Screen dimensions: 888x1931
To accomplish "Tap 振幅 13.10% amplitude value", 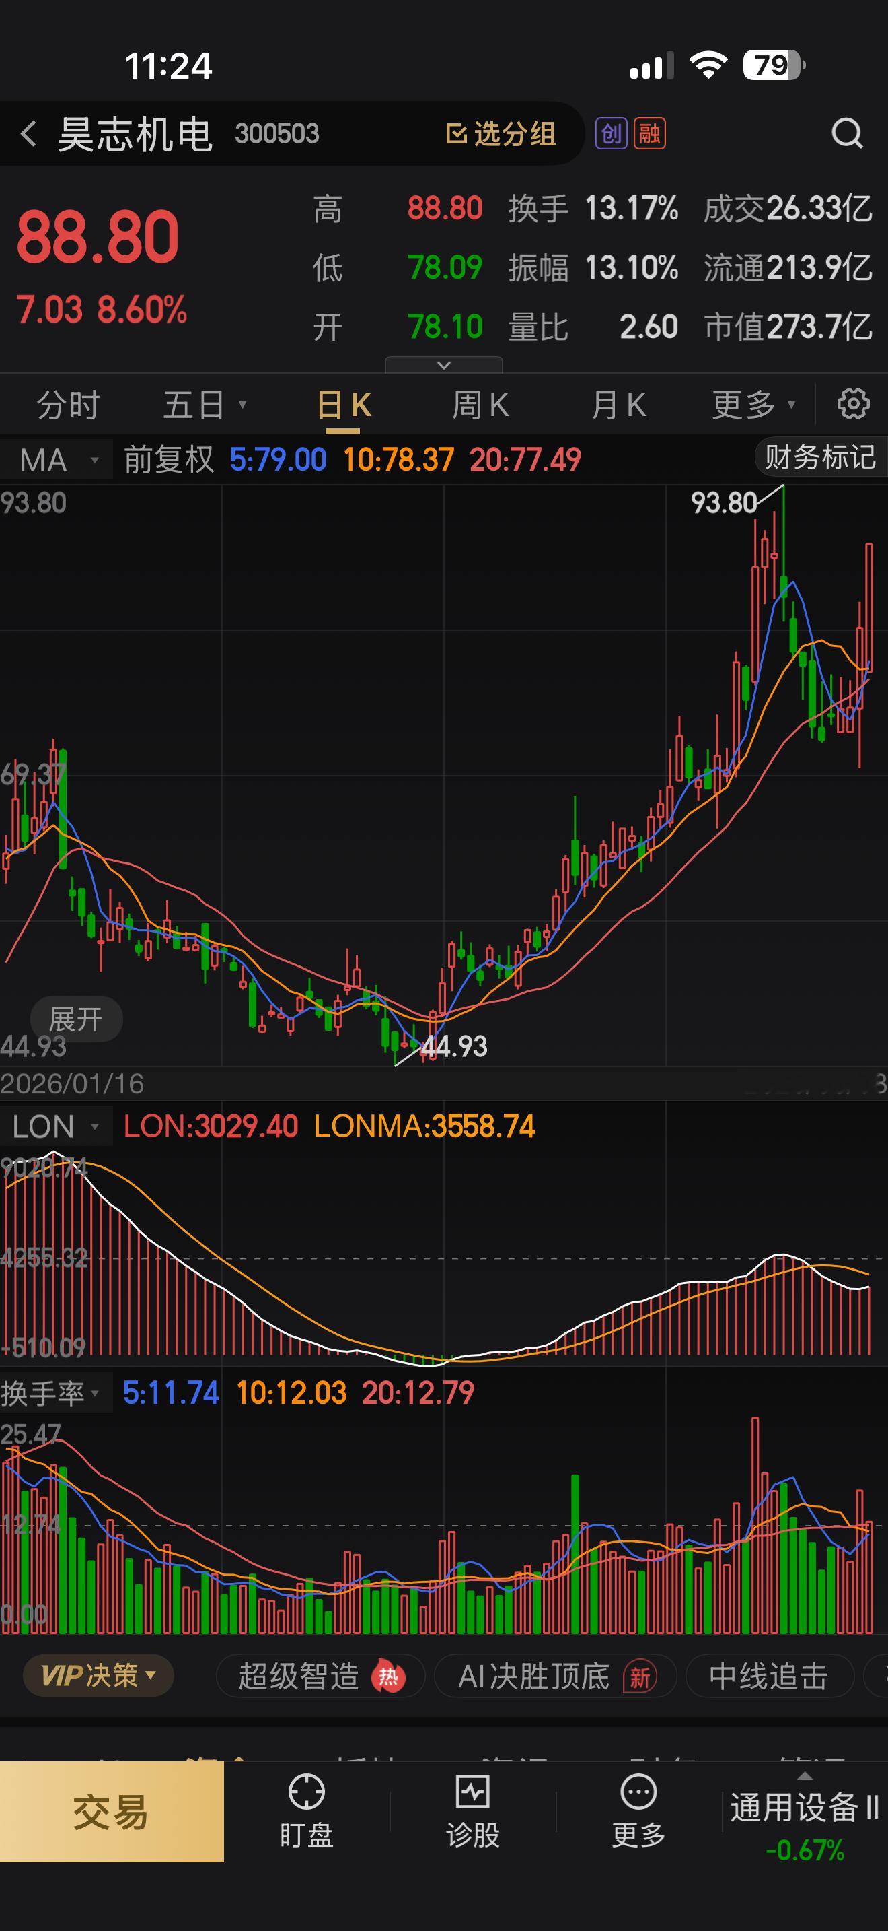I will pos(593,267).
